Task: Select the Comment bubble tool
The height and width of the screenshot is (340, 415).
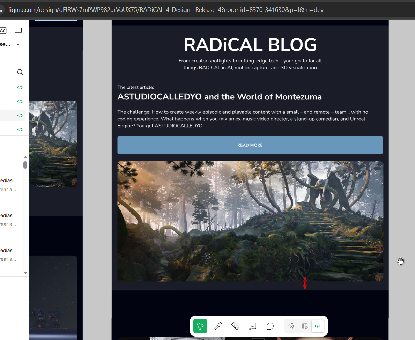Action: [270, 326]
